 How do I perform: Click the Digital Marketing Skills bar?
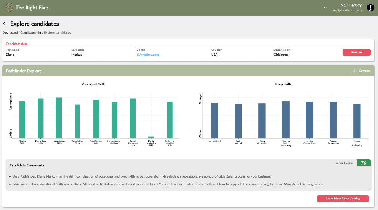[151, 137]
